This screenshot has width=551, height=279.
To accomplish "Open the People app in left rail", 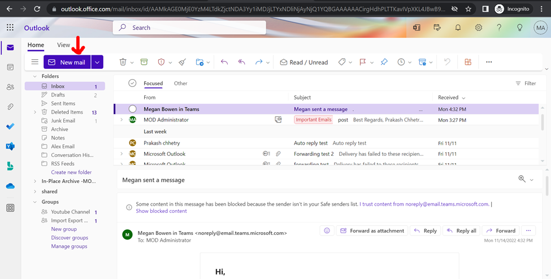I will pos(10,87).
